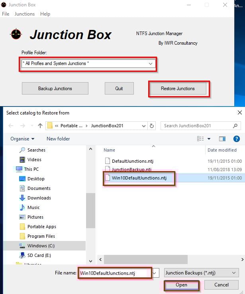Select Win10DefaultJunctions.ntj file

pyautogui.click(x=139, y=178)
